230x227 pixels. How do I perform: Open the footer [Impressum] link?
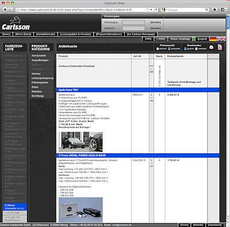coord(214,225)
